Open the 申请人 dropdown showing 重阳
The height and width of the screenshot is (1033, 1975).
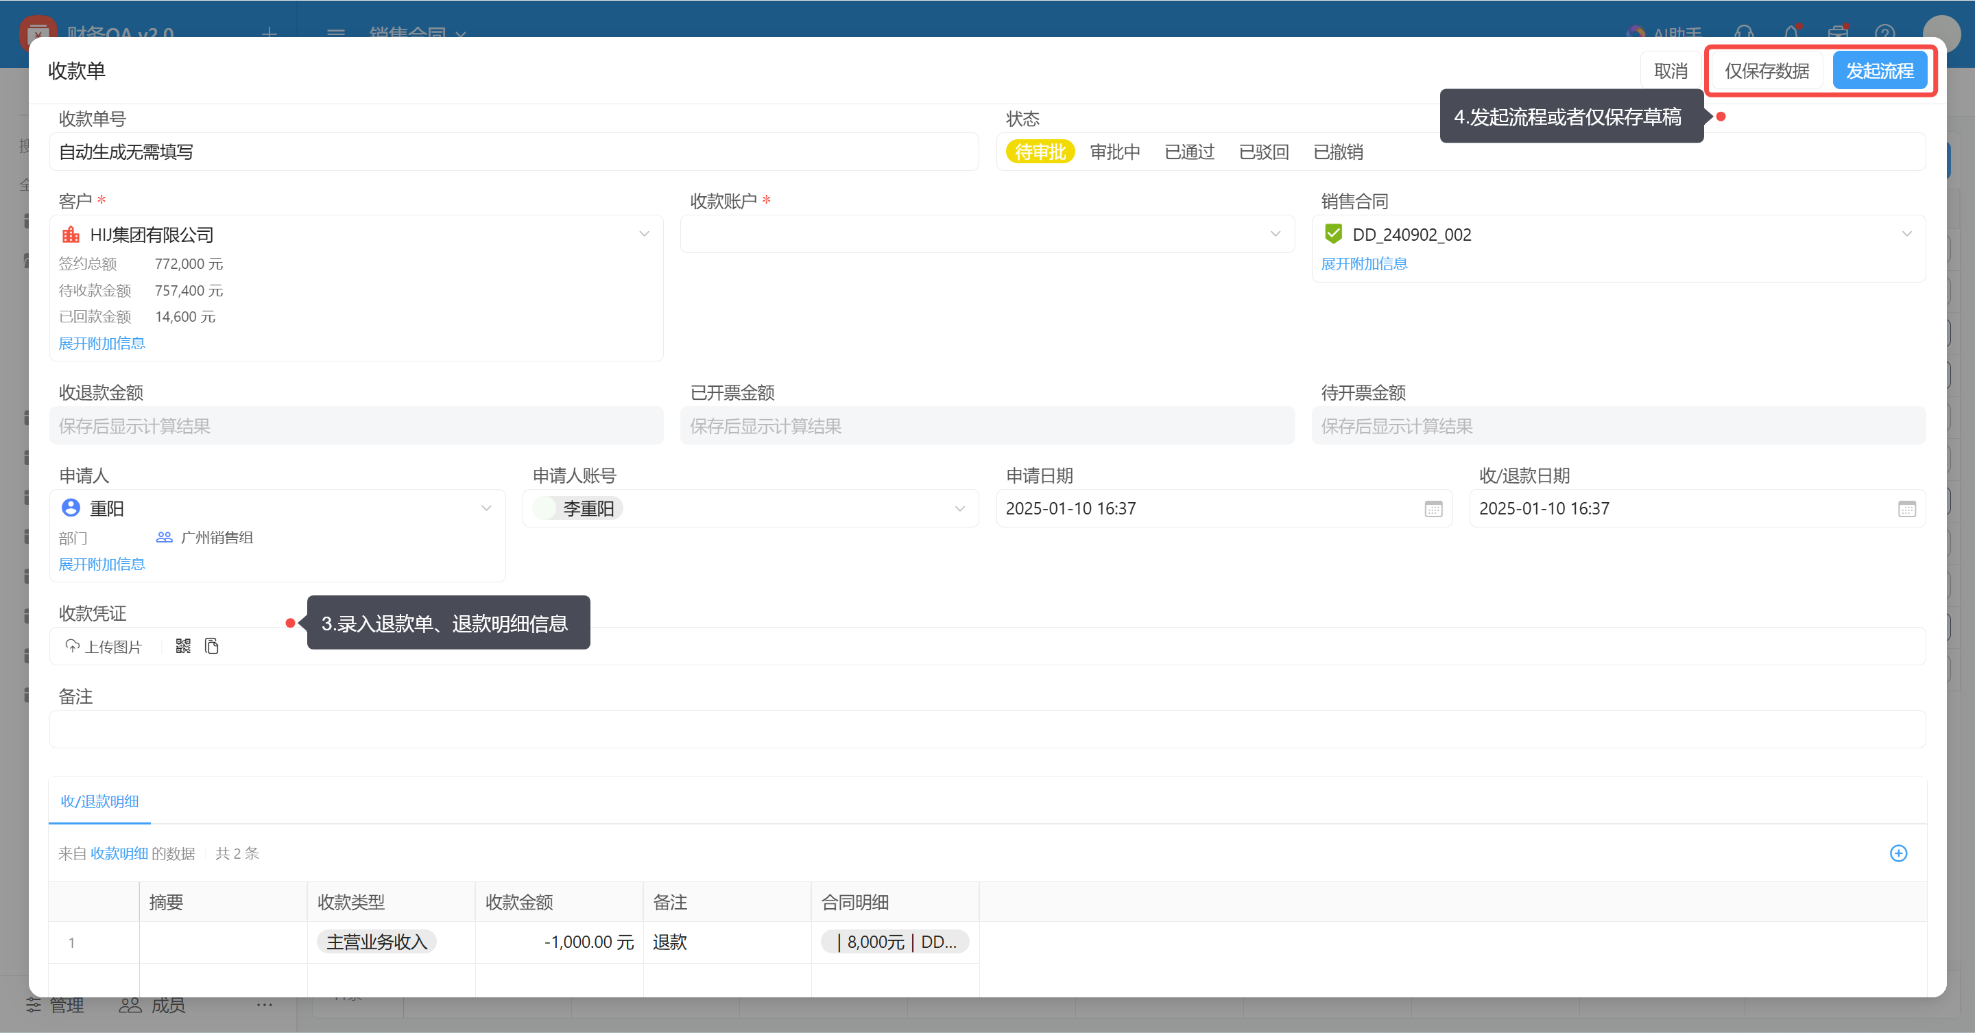point(278,508)
